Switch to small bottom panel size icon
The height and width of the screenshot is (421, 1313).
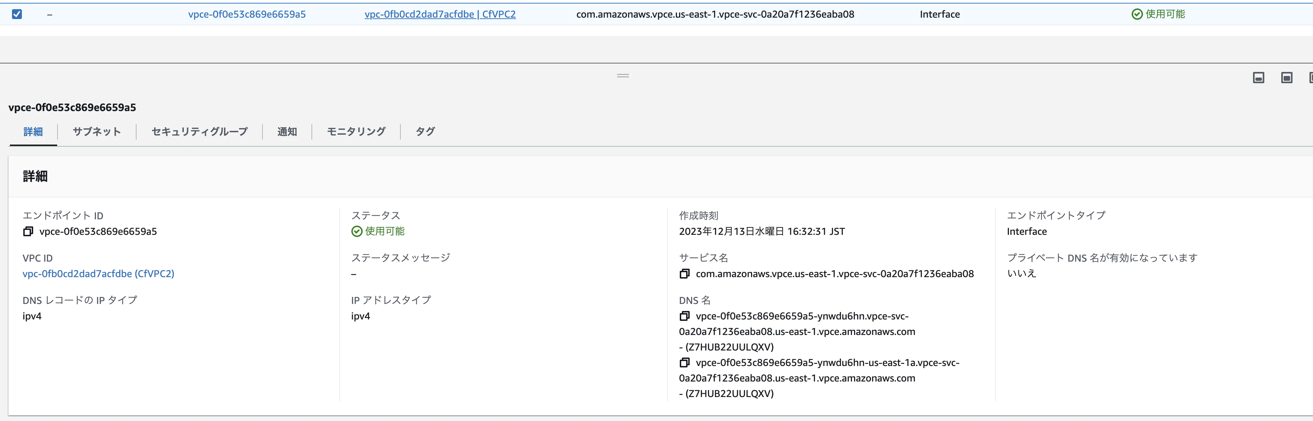click(1258, 78)
